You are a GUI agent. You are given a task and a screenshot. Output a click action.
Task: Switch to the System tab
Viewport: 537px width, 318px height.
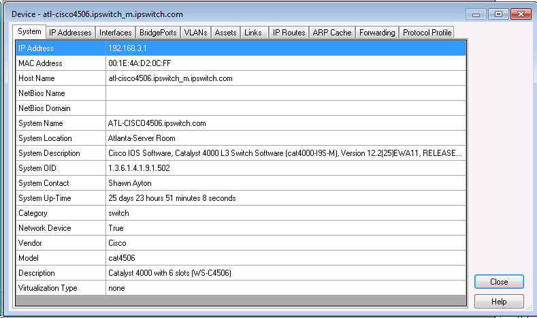coord(29,31)
